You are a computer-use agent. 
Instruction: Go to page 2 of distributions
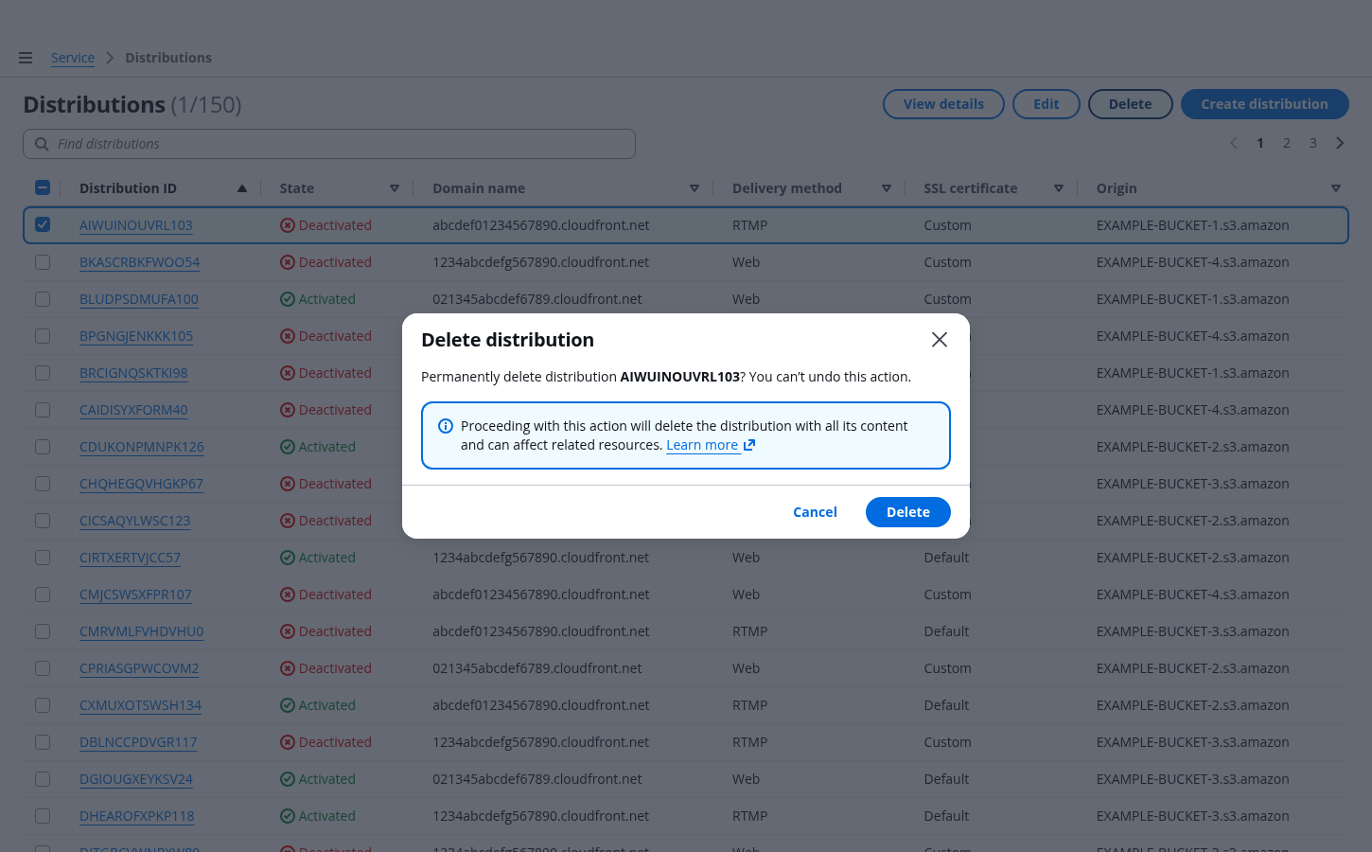click(1287, 143)
